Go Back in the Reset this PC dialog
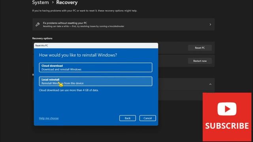Image resolution: width=253 pixels, height=142 pixels. pos(127,118)
